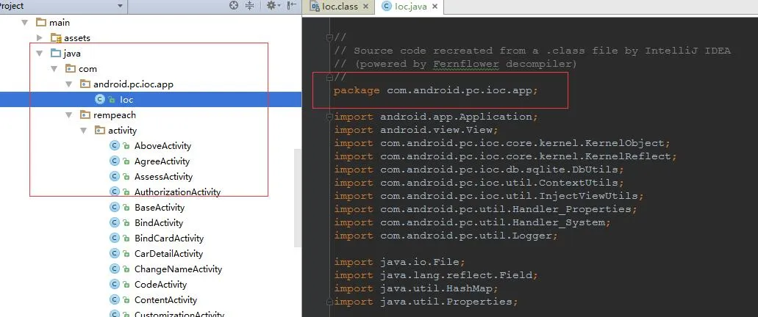Close the Ioc.java tab
The image size is (758, 317).
435,7
